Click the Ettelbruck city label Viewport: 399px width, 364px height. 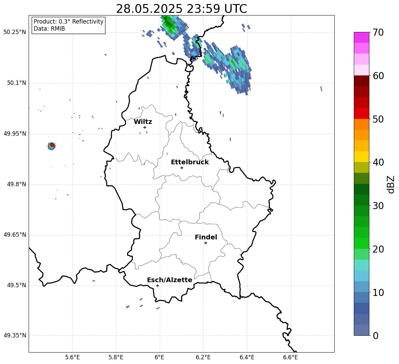pyautogui.click(x=190, y=162)
